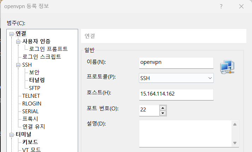Select 연결 유지 tree item
This screenshot has height=152, width=252.
coord(34,127)
